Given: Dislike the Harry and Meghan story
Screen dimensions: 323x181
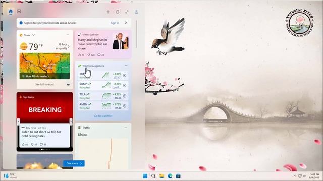Looking at the screenshot, I should (x=91, y=55).
